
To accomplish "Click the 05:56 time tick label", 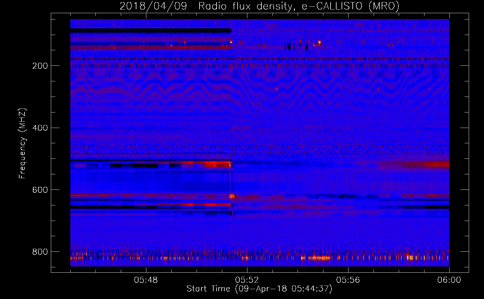I will pyautogui.click(x=348, y=280).
